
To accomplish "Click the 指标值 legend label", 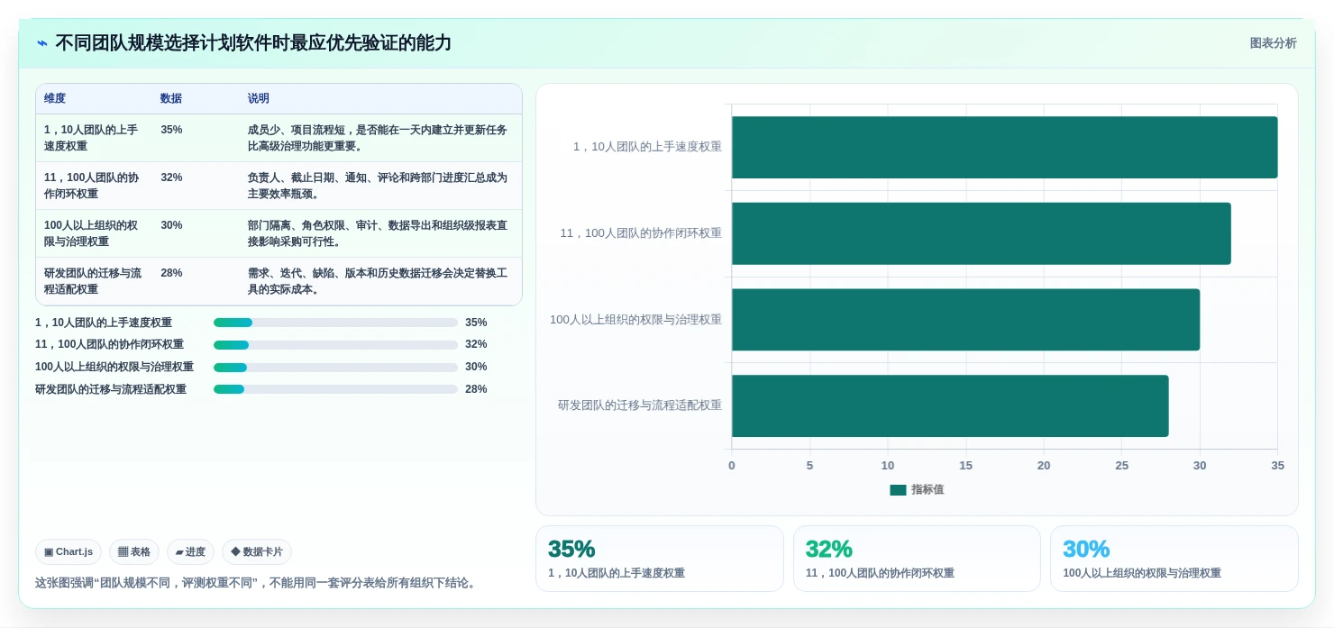I will (x=927, y=489).
